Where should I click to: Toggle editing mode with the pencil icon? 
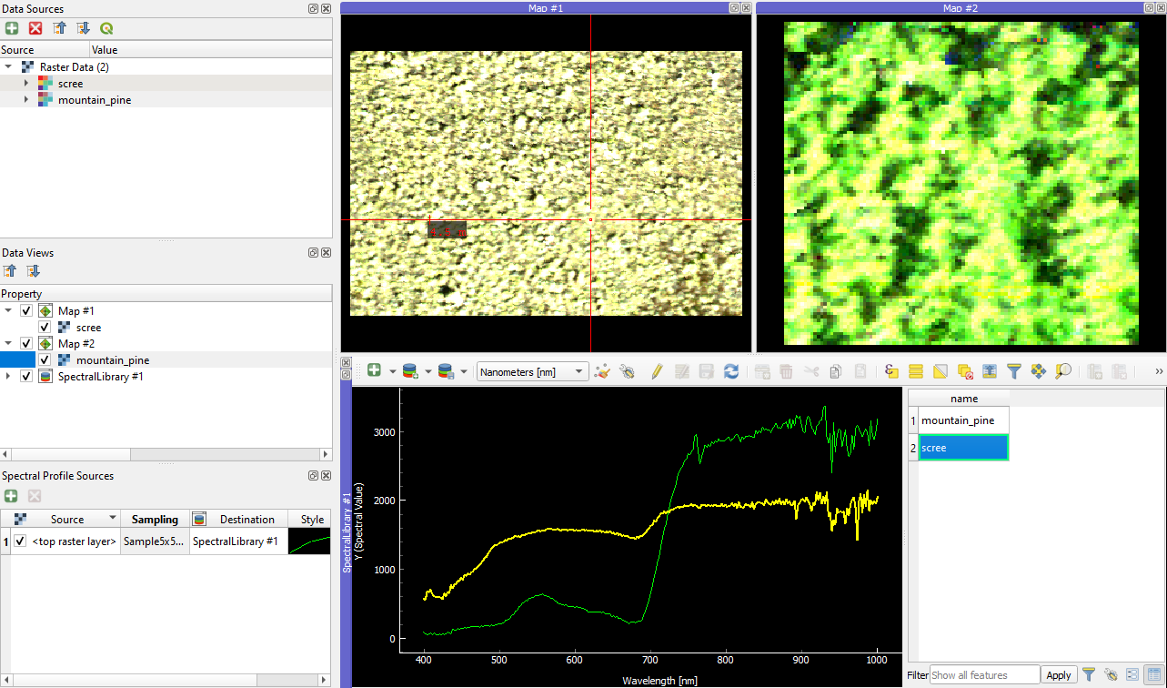[x=657, y=371]
